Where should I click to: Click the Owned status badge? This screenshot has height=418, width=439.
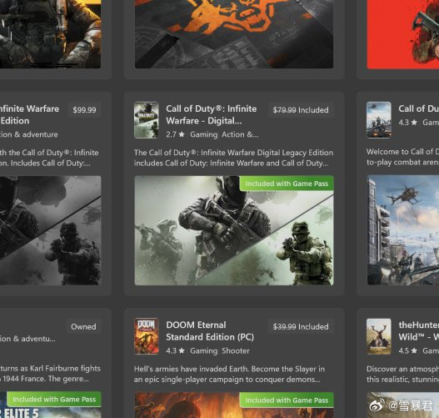click(83, 326)
